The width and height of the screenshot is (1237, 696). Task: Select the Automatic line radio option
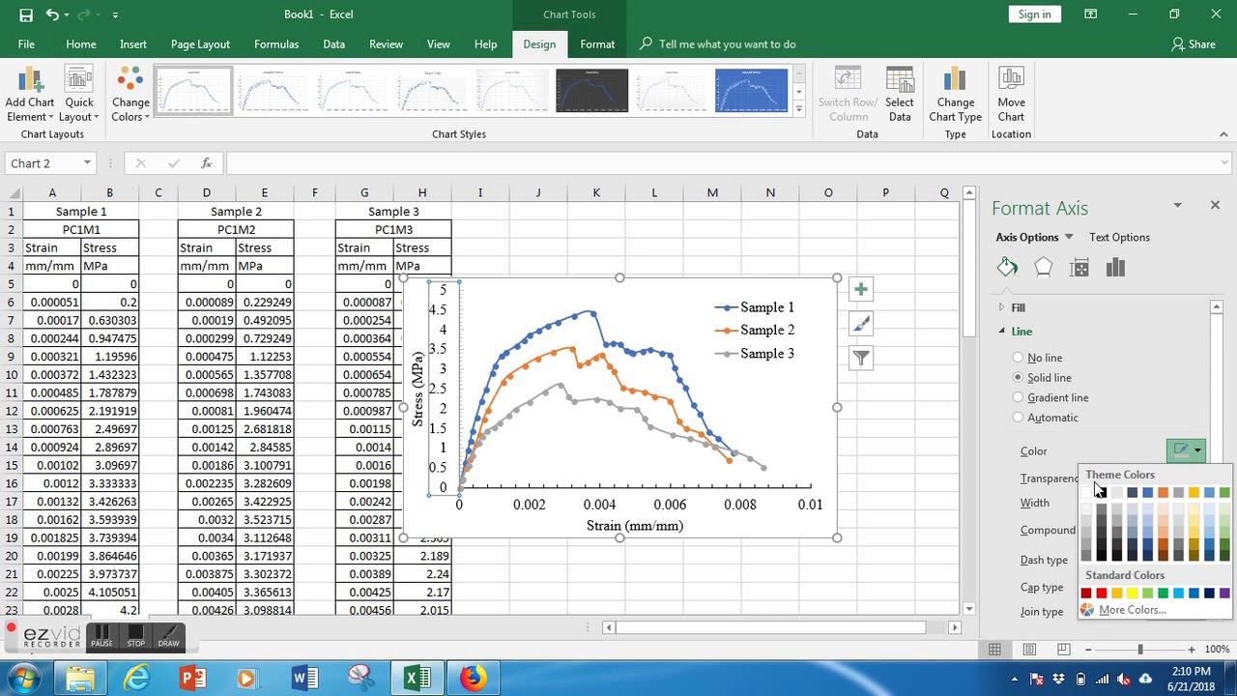(1018, 418)
